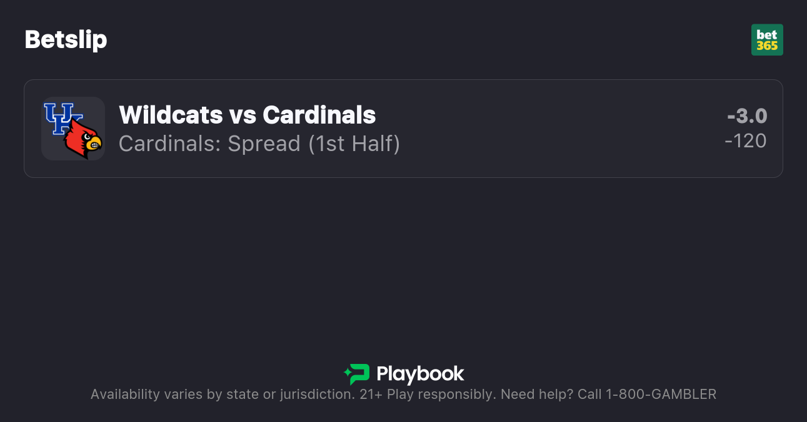Click the word Wildcats in the title
The image size is (807, 422).
170,115
